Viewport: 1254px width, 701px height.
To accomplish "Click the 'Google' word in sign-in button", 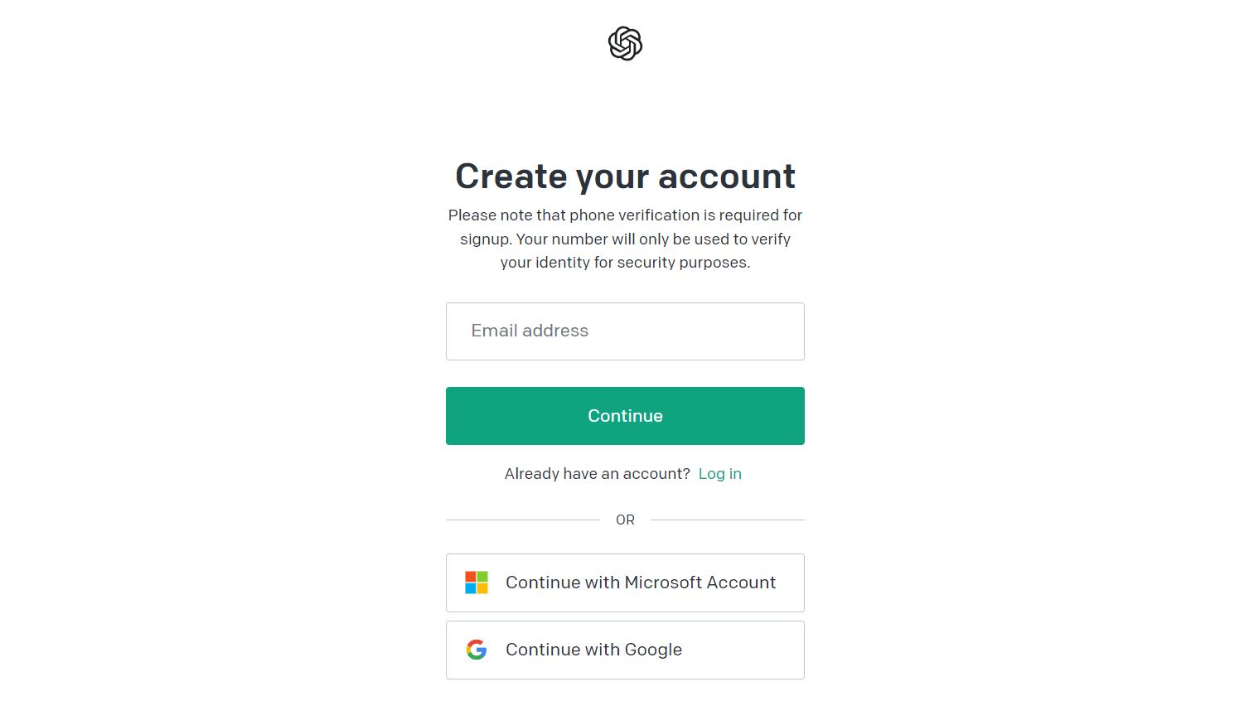I will click(653, 650).
